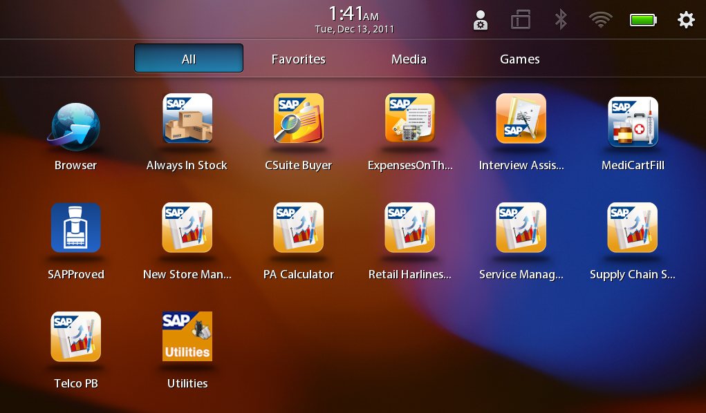
Task: Launch the MediCartFill app icon
Action: coord(633,122)
